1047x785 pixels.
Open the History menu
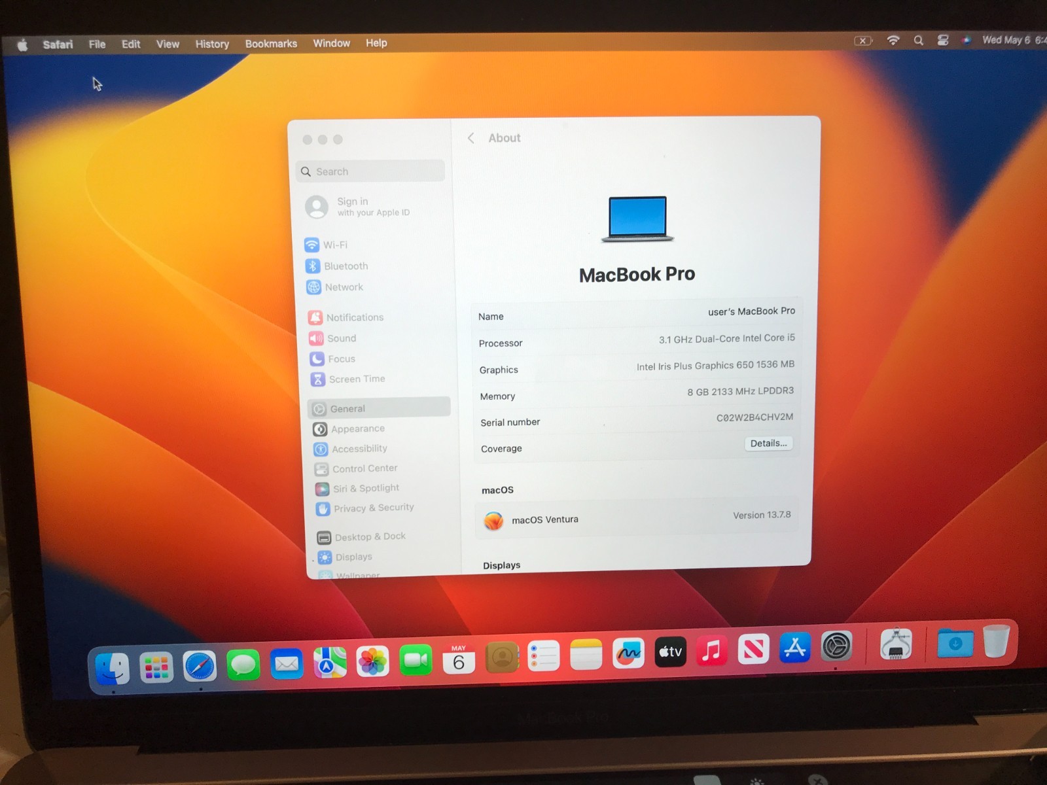coord(212,44)
